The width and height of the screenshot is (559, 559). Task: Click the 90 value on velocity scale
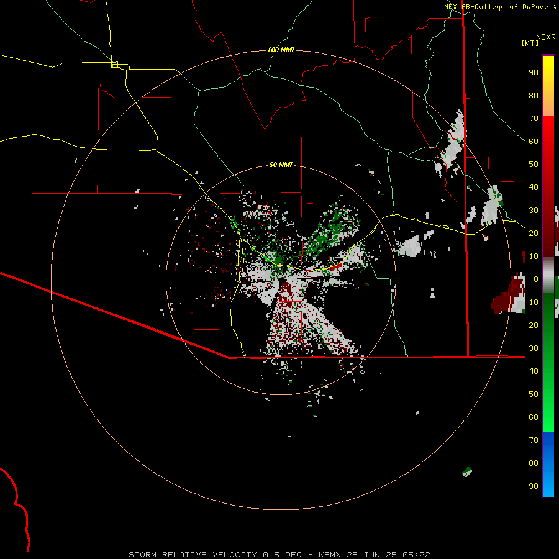534,73
